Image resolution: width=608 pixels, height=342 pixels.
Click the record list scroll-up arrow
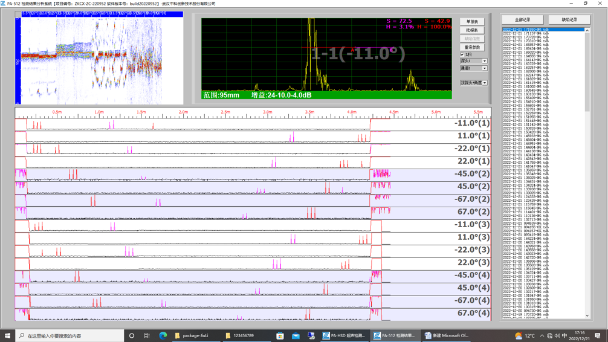[x=587, y=30]
